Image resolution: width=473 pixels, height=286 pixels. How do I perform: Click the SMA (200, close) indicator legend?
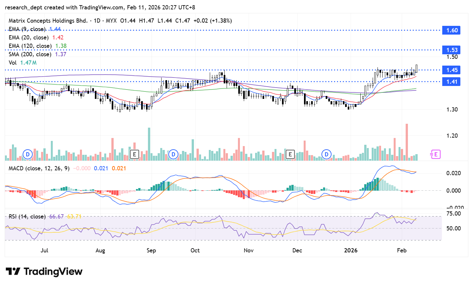point(30,54)
